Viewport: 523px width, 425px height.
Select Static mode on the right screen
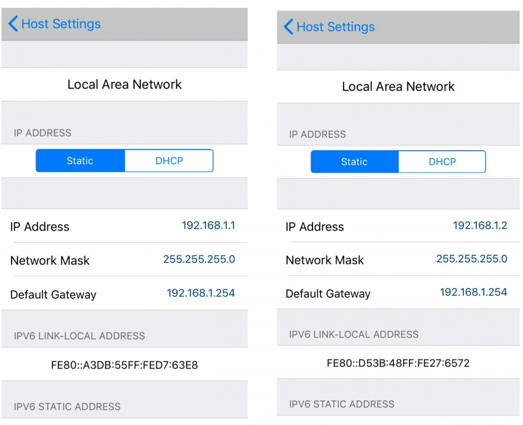[355, 162]
